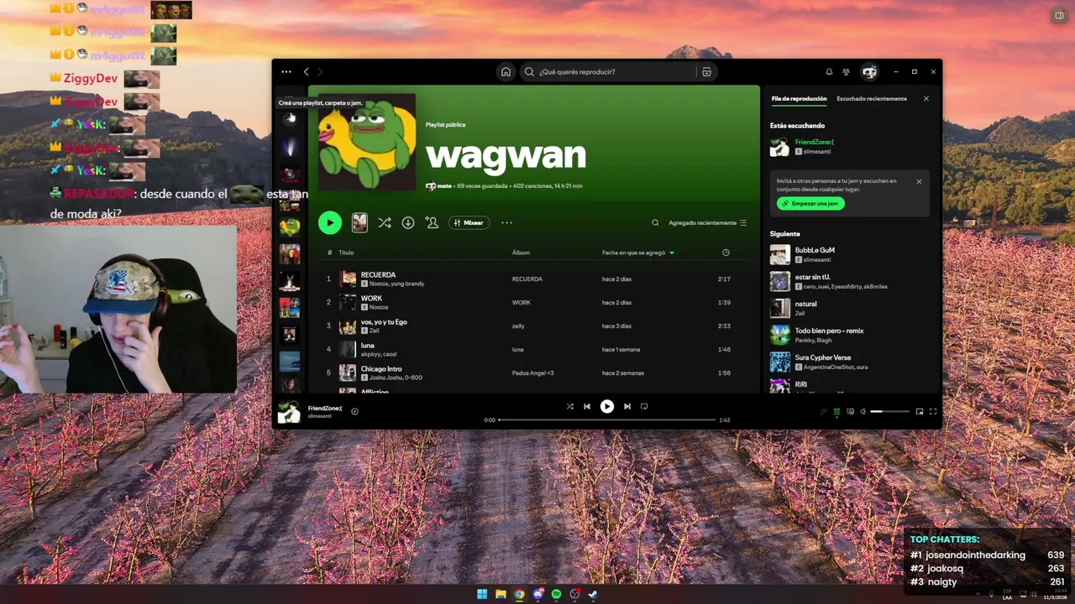Open artist 'Nostos' under WORK track

379,307
